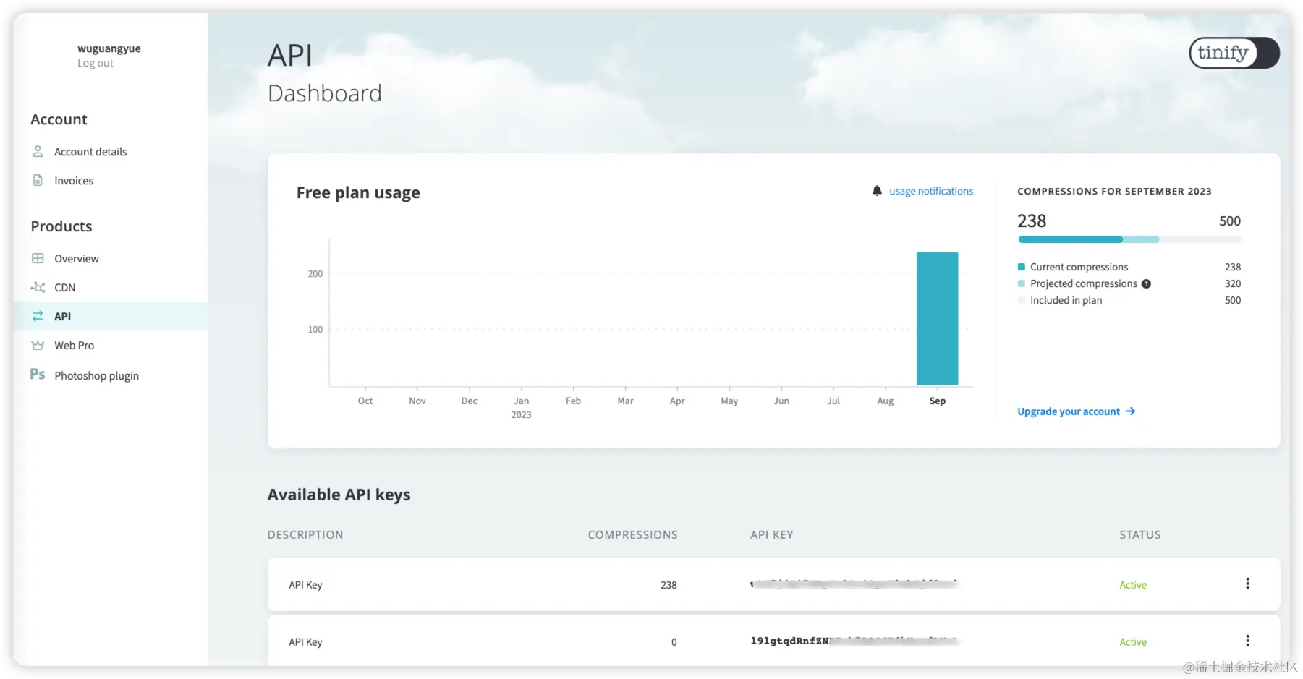Screen dimensions: 1303x679
Task: Click the Current compressions legend label
Action: pos(1079,267)
